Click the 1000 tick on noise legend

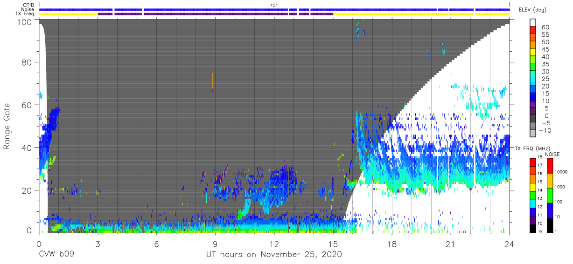point(560,187)
